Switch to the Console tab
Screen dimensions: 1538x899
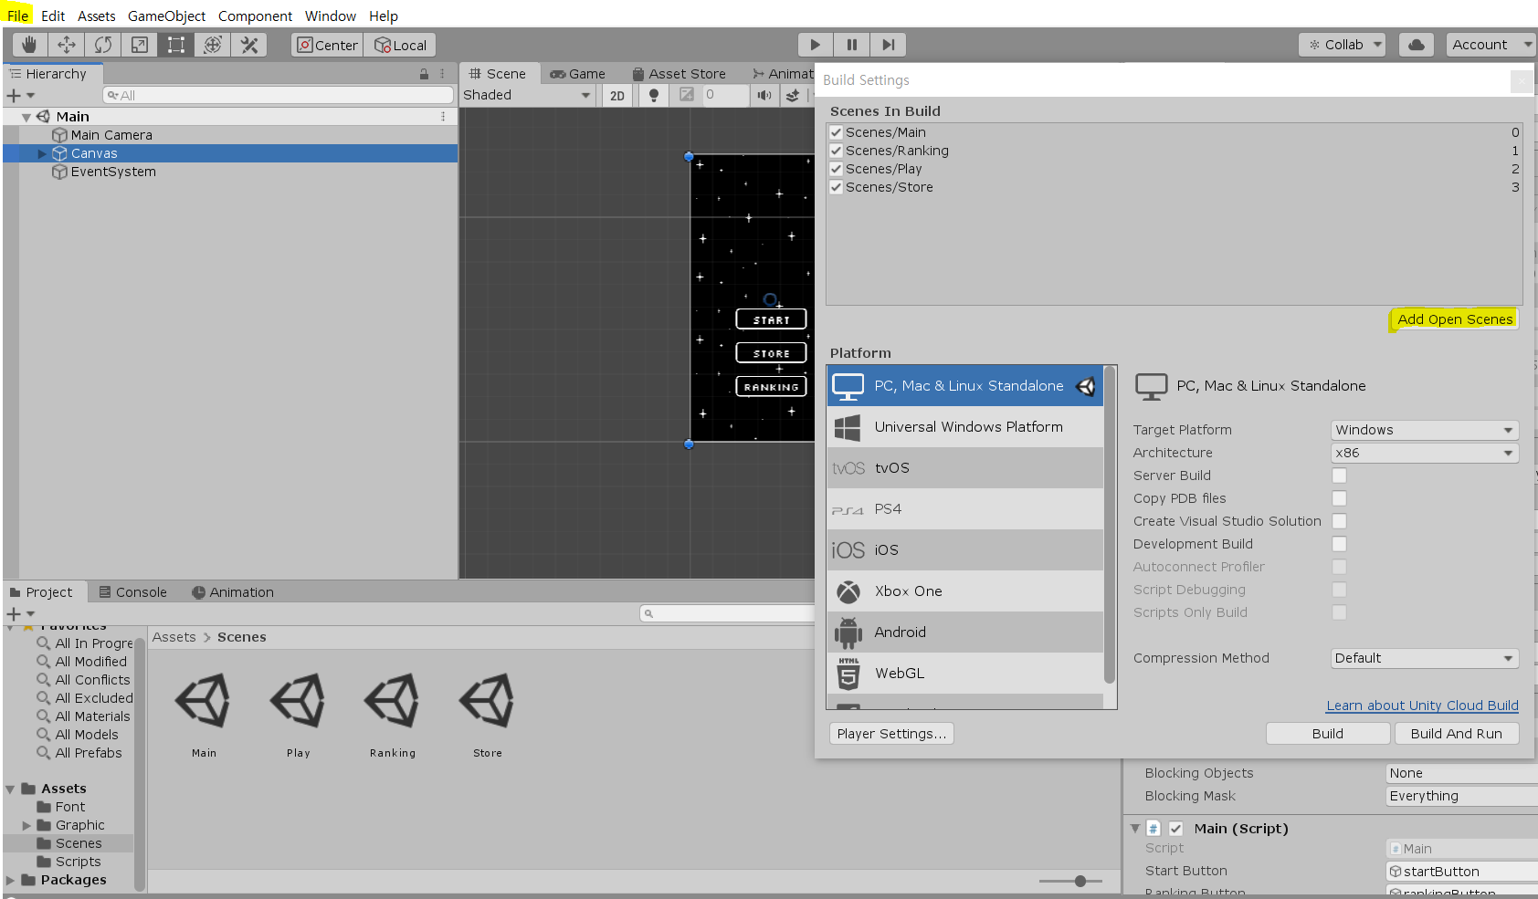[x=132, y=592]
